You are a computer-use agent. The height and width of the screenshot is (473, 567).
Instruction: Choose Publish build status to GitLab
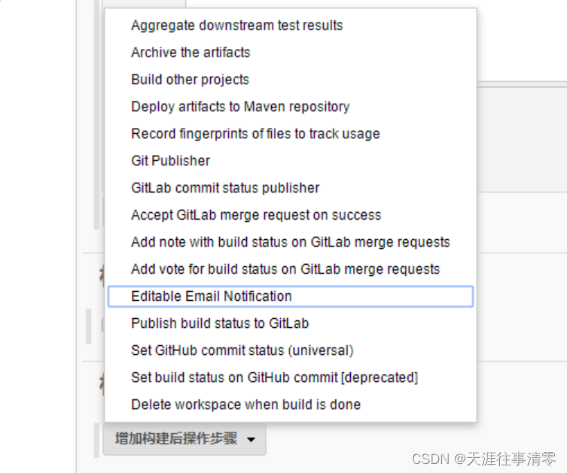291,323
